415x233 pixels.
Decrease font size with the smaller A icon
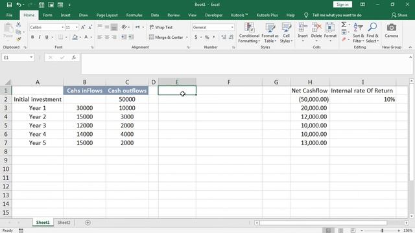click(90, 27)
